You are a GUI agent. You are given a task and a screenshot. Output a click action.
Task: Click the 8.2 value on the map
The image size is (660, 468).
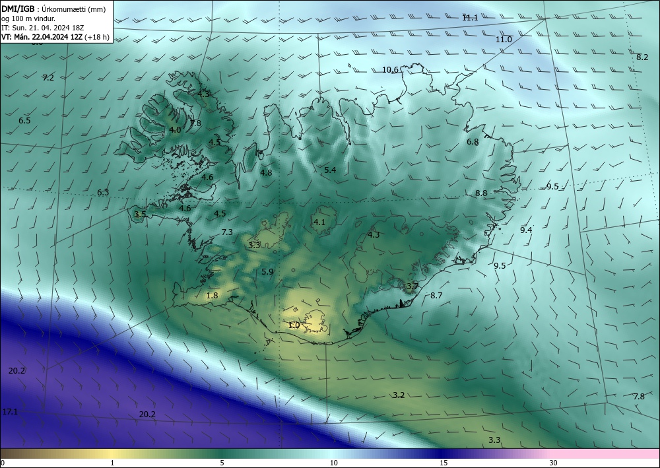642,57
